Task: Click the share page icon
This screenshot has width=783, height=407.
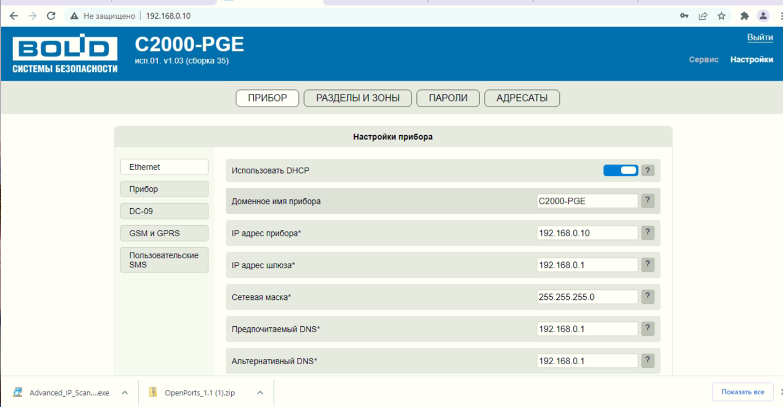Action: click(703, 16)
